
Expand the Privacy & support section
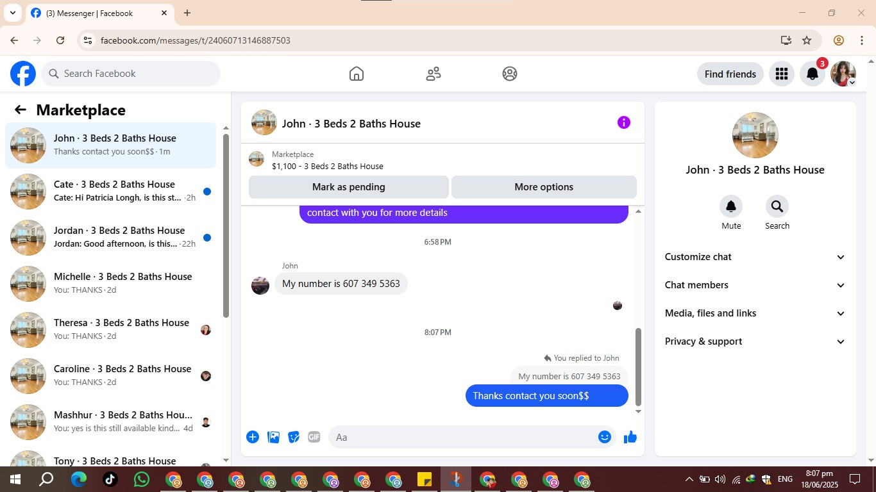tap(755, 341)
